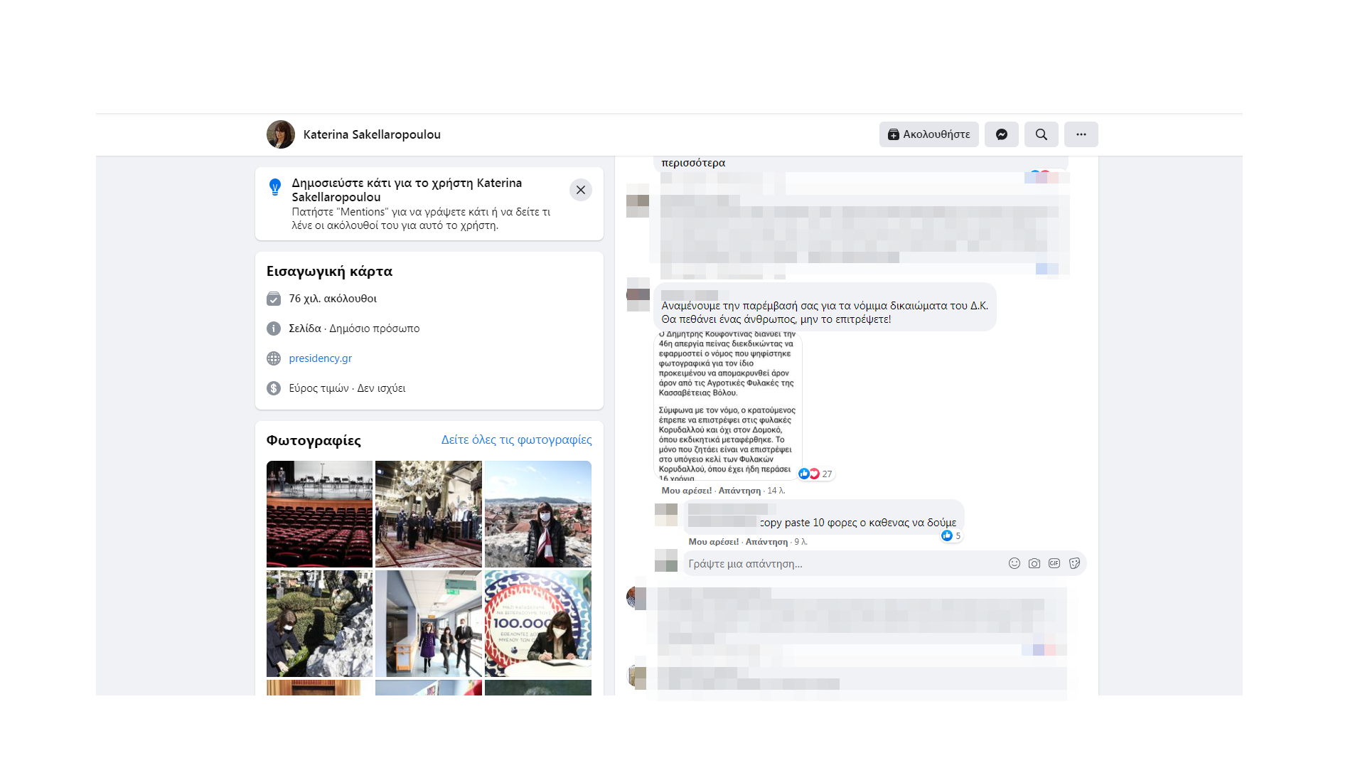Open 'Δείτε όλες τις φωτογραφίες' link

pyautogui.click(x=516, y=439)
